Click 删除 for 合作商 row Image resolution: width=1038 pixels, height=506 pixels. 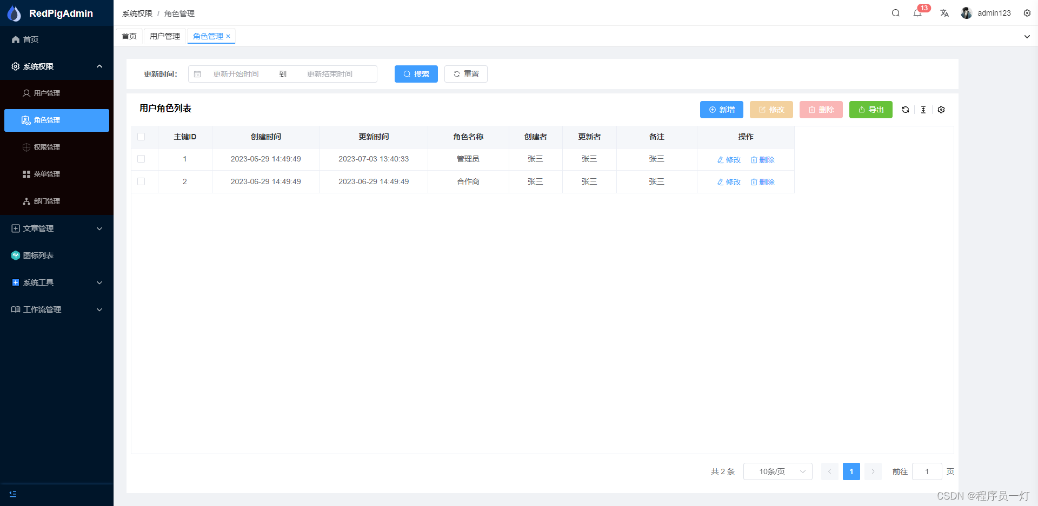[x=762, y=182]
